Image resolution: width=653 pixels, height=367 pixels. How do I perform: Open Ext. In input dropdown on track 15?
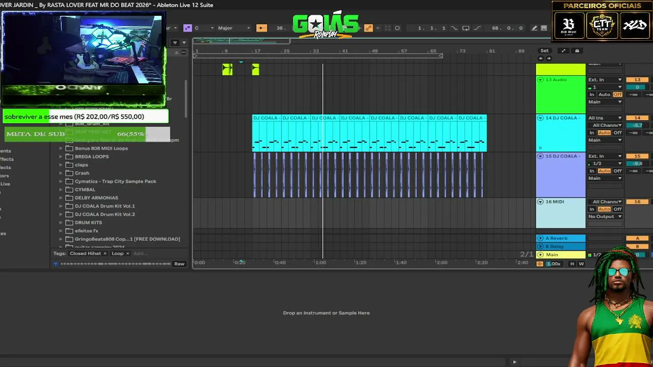pos(605,156)
